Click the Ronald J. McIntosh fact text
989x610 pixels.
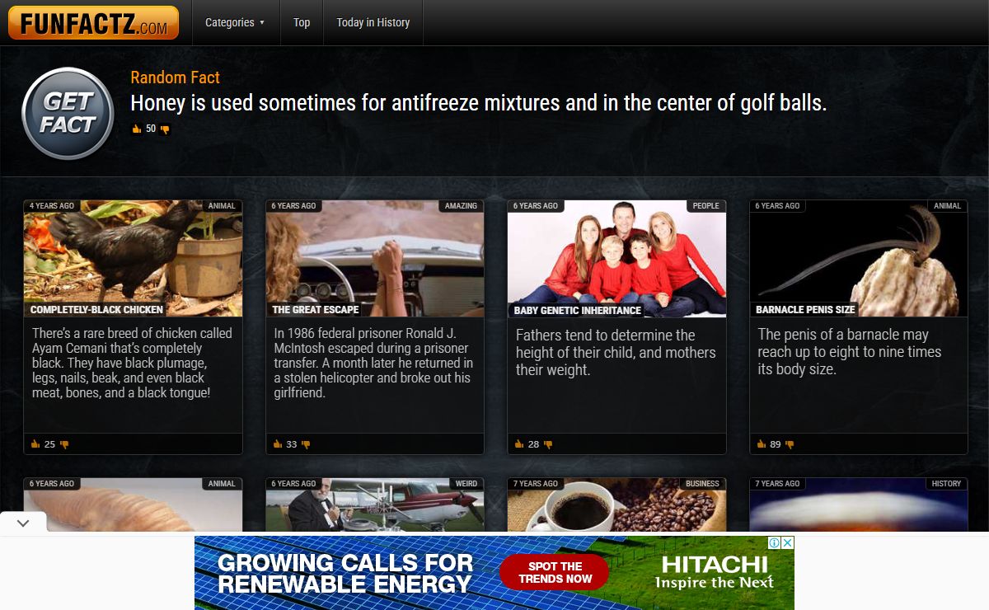coord(374,363)
